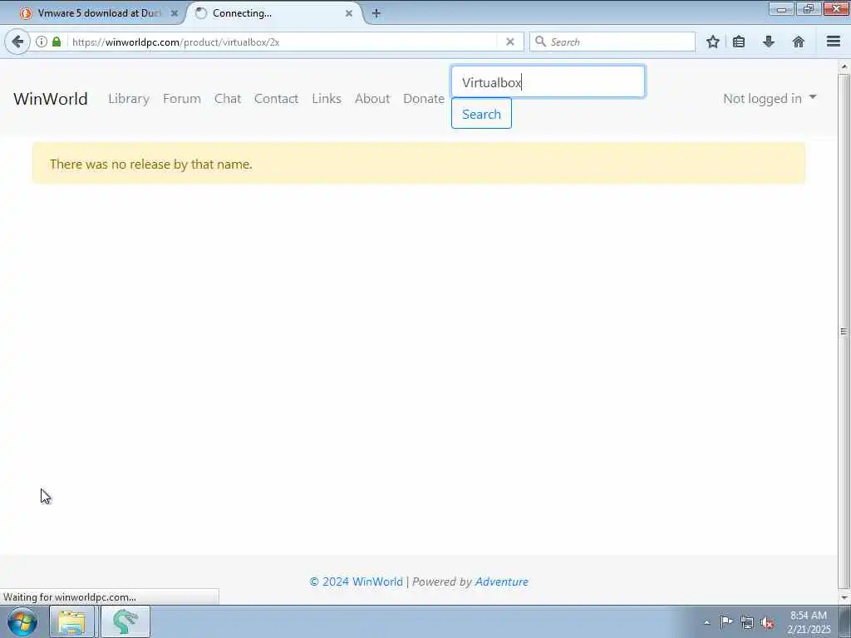Bookmark this page with the star icon
The width and height of the screenshot is (851, 638).
[712, 42]
